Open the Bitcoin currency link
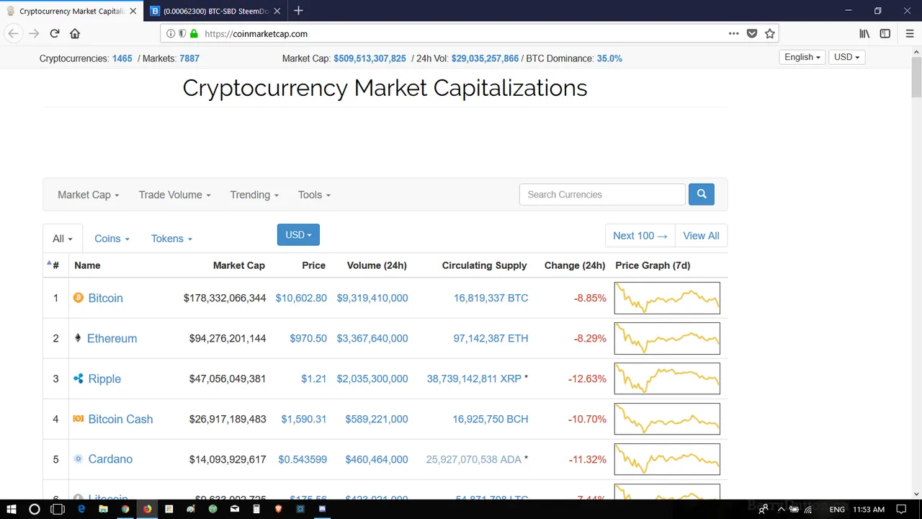 [x=105, y=298]
